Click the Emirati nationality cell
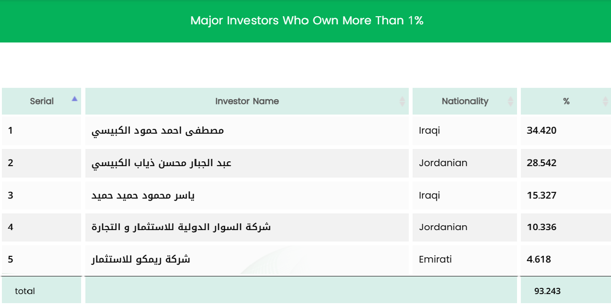Viewport: 611px width, 306px height. [435, 259]
